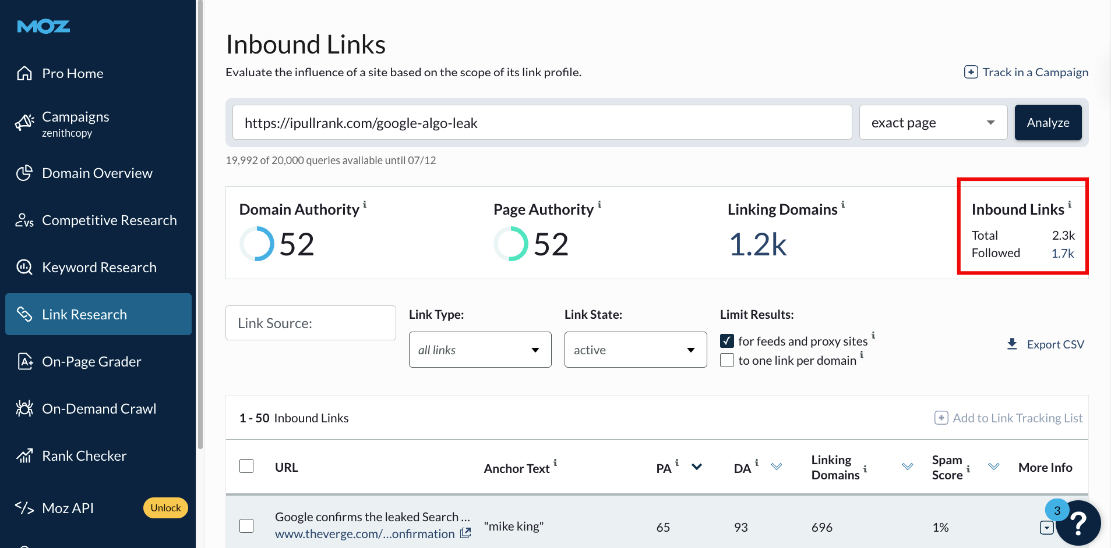Open Campaigns via the megaphone icon
Screen dimensions: 1111x548
click(x=24, y=123)
